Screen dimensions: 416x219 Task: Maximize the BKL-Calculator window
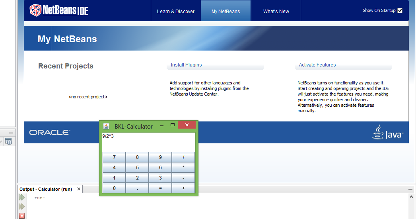(173, 125)
